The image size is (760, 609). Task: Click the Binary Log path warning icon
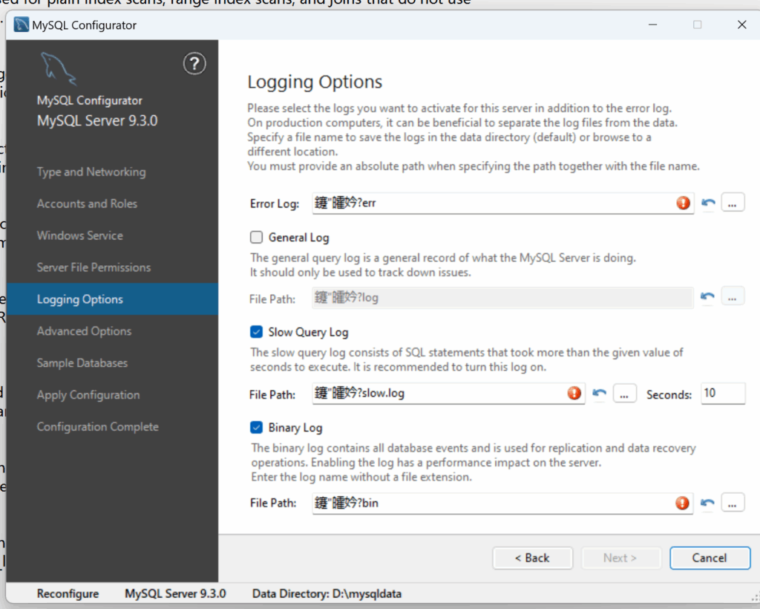683,503
